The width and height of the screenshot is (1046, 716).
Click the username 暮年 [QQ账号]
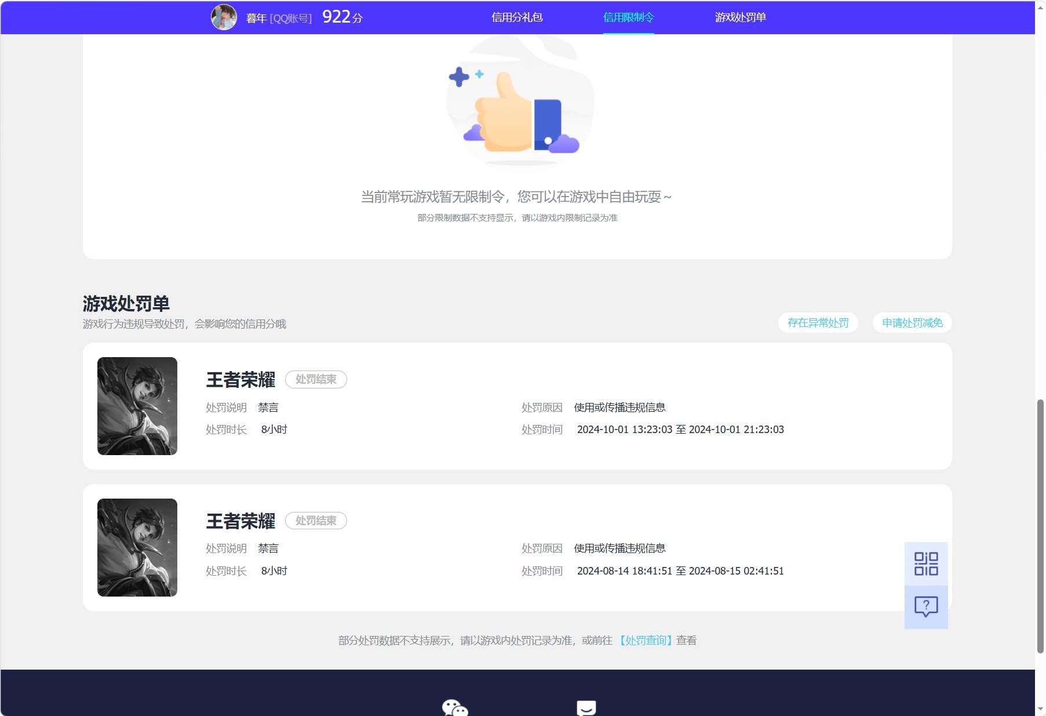coord(279,19)
